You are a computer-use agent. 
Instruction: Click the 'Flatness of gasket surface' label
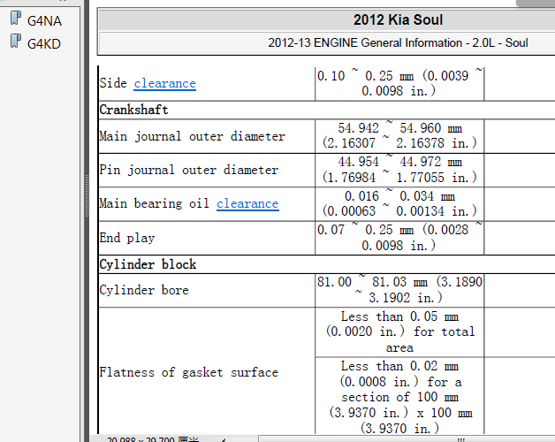(188, 372)
